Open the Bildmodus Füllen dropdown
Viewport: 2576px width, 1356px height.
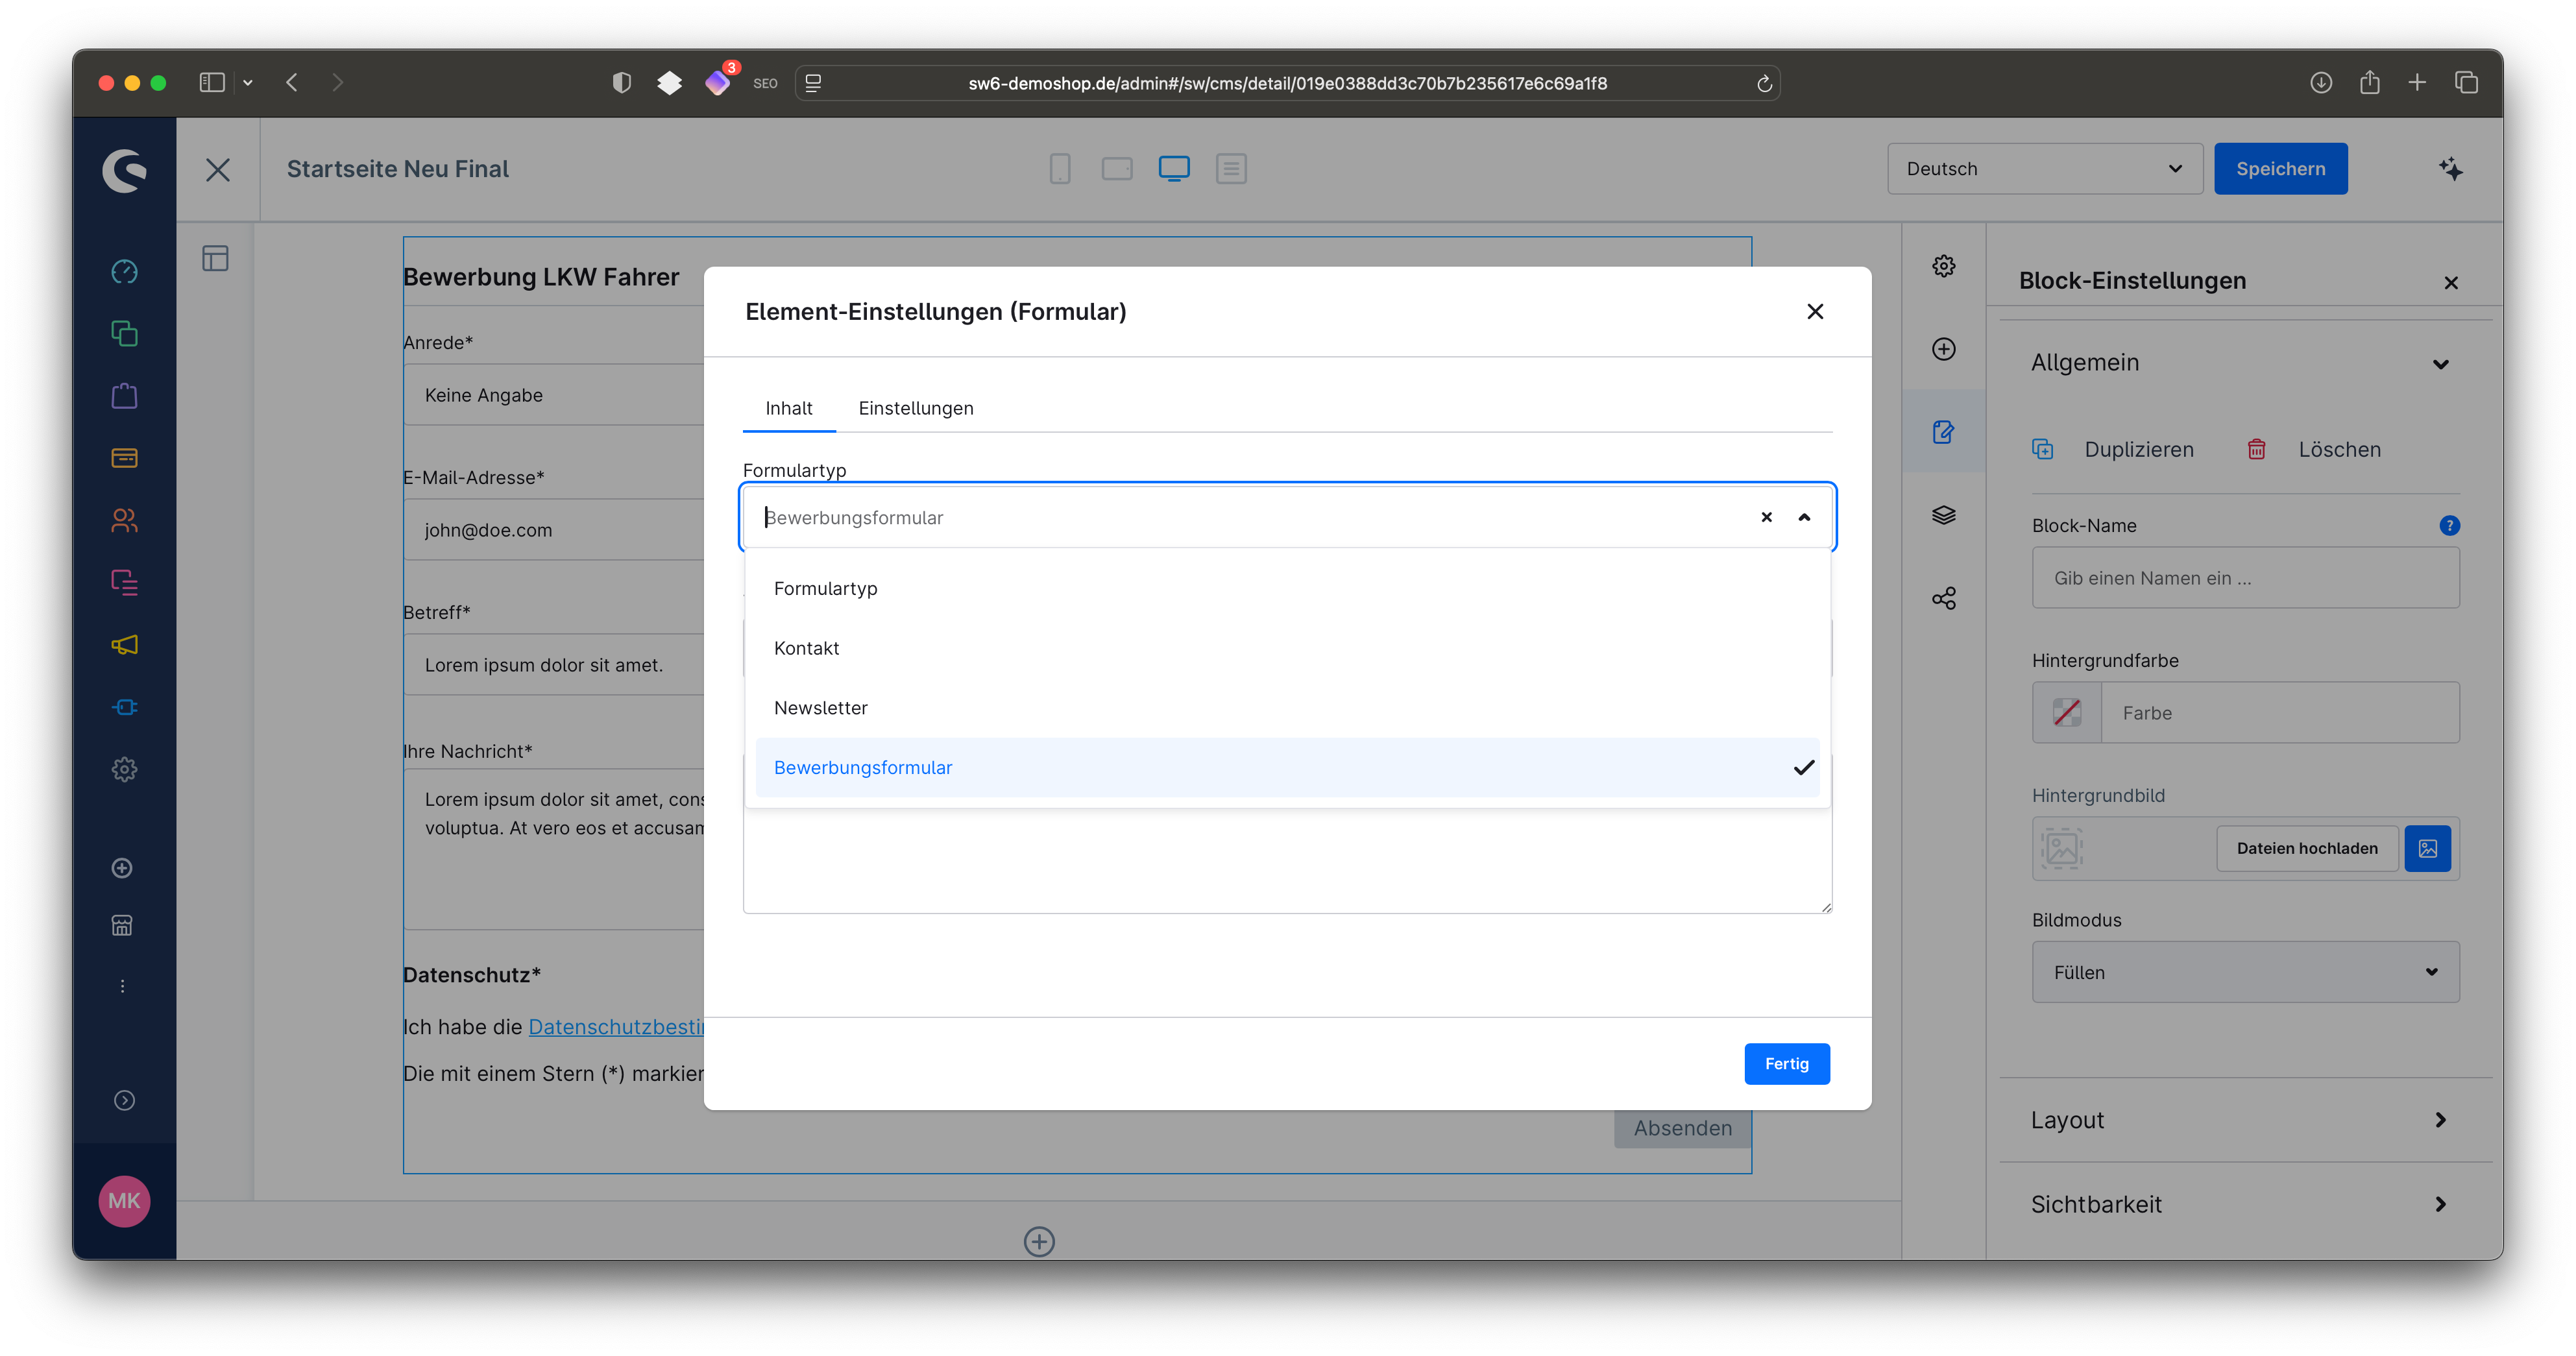(x=2245, y=972)
